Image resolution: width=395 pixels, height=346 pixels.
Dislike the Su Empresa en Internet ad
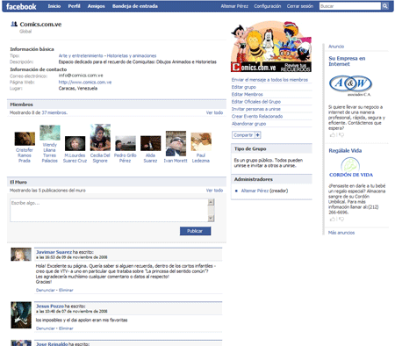point(341,135)
